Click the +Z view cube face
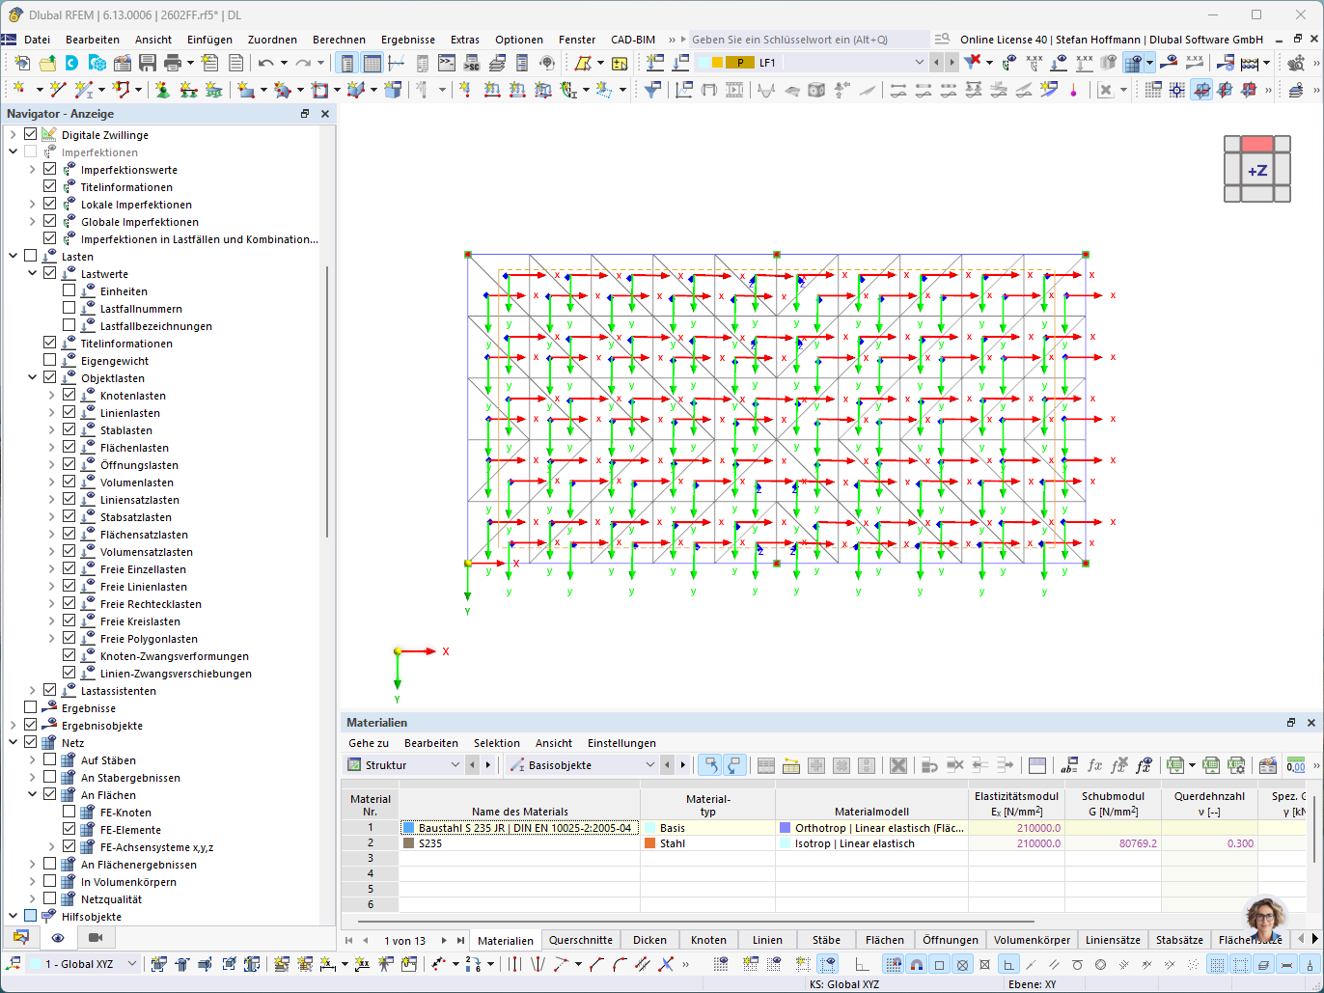Image resolution: width=1324 pixels, height=993 pixels. (1257, 171)
